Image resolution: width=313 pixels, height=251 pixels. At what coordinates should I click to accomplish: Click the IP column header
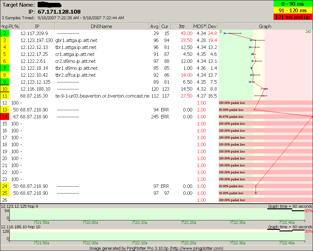point(37,26)
